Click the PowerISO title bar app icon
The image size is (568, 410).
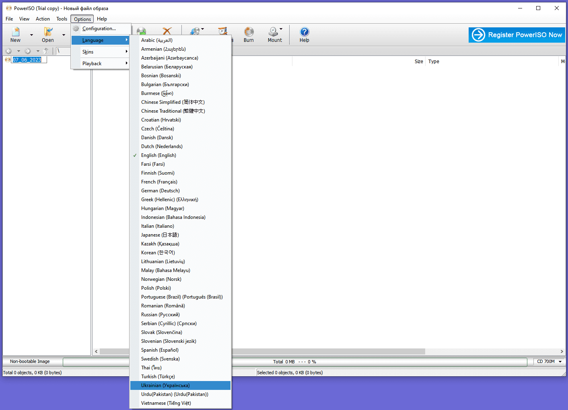[9, 8]
